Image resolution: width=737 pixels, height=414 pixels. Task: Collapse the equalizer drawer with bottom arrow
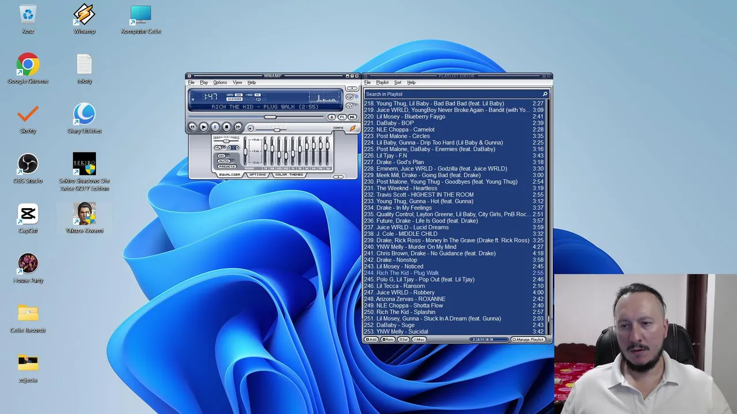point(339,177)
